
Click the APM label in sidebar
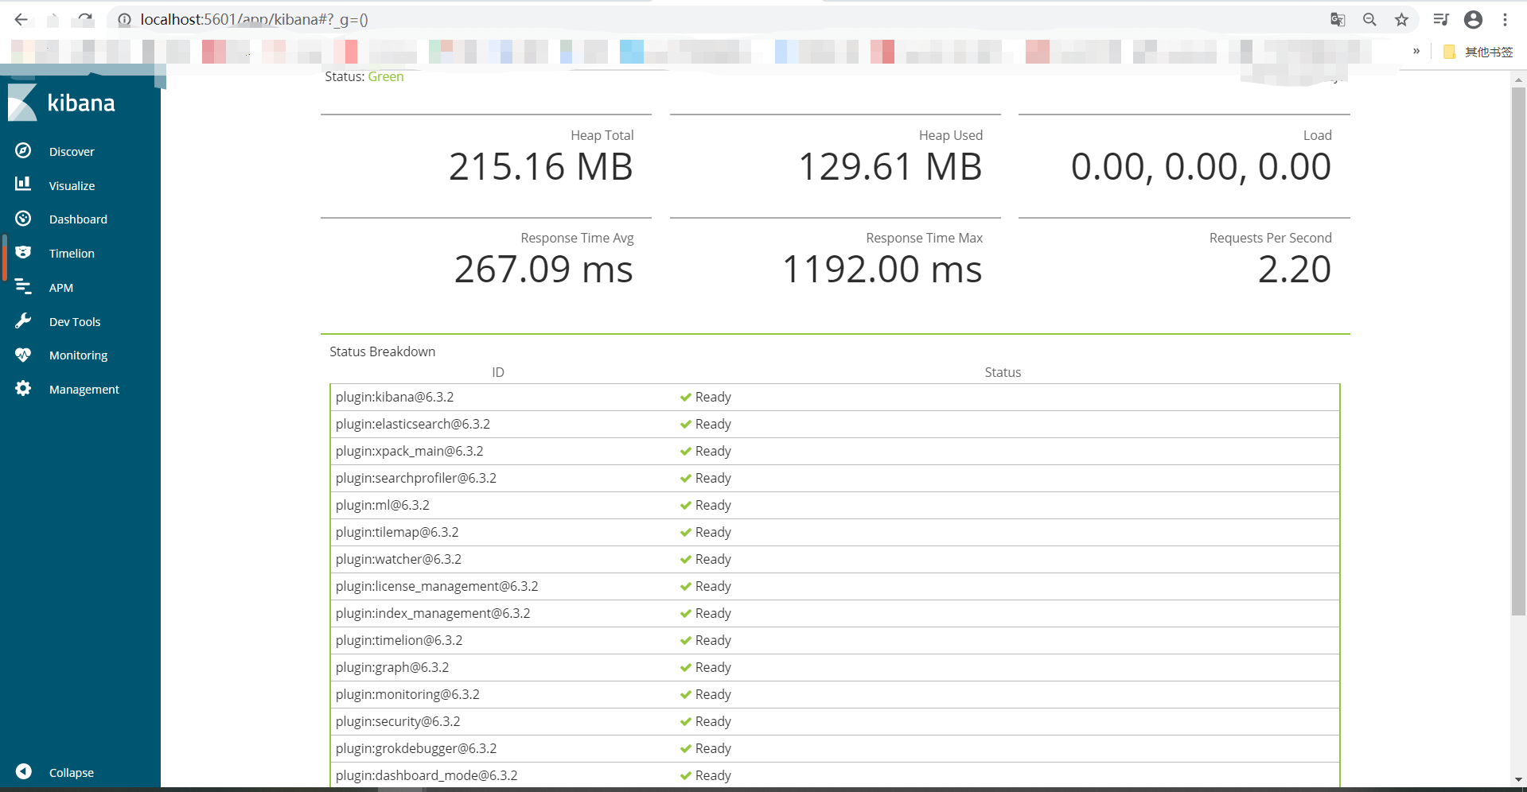click(61, 287)
